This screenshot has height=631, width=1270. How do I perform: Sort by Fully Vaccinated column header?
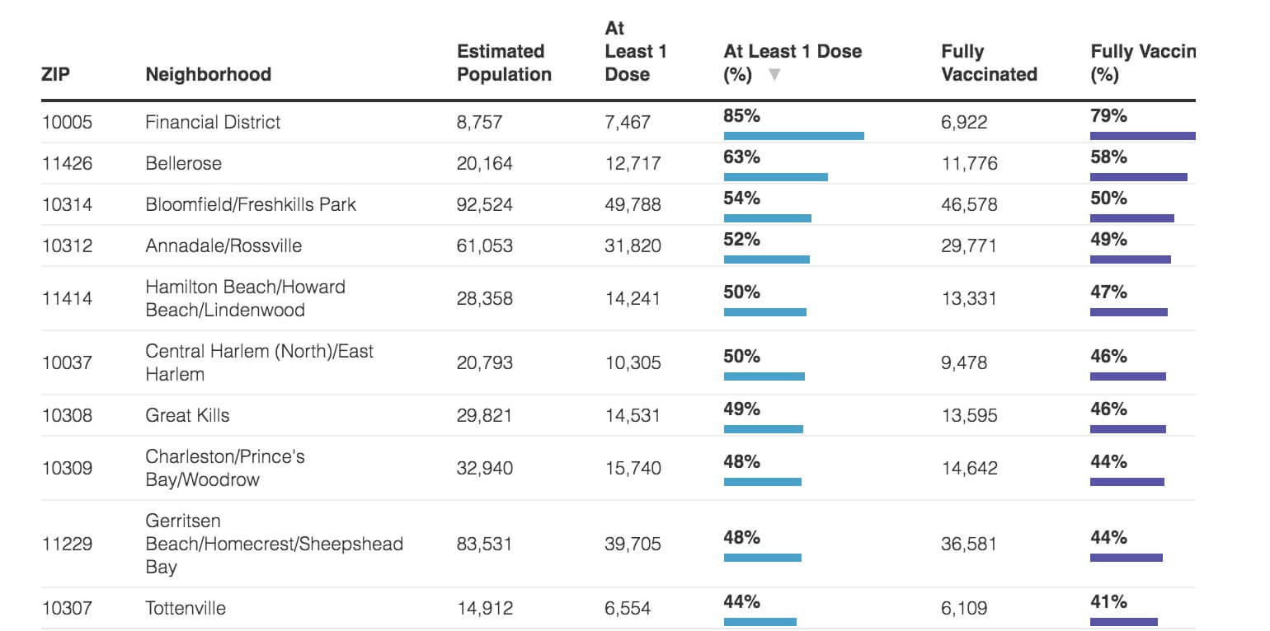coord(988,63)
